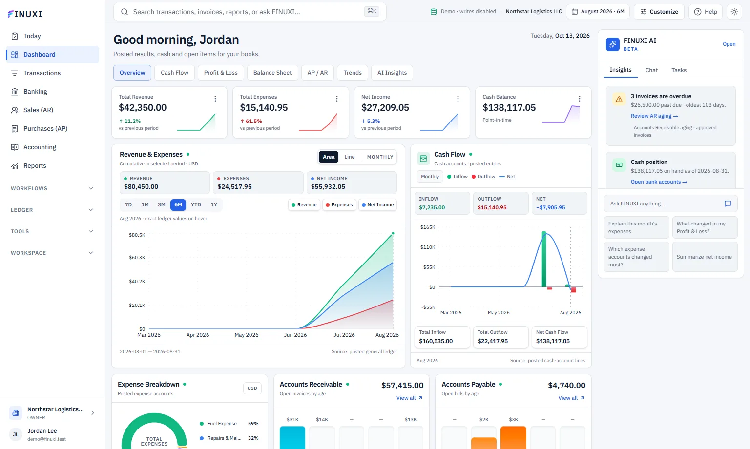Open Purchases (AP) in sidebar
The width and height of the screenshot is (750, 449).
click(x=52, y=129)
